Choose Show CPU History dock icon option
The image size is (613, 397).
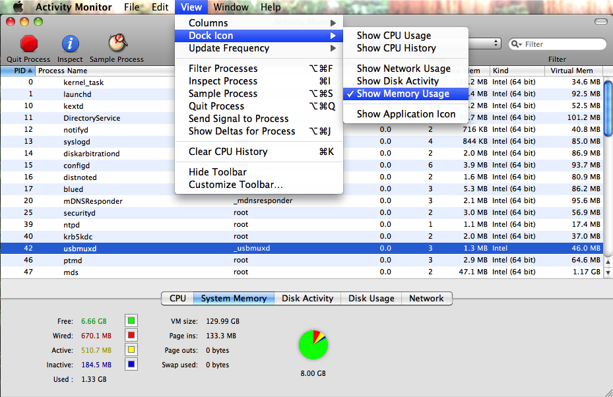pyautogui.click(x=405, y=48)
